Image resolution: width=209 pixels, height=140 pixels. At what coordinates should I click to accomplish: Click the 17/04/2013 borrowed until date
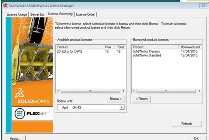pos(189,51)
